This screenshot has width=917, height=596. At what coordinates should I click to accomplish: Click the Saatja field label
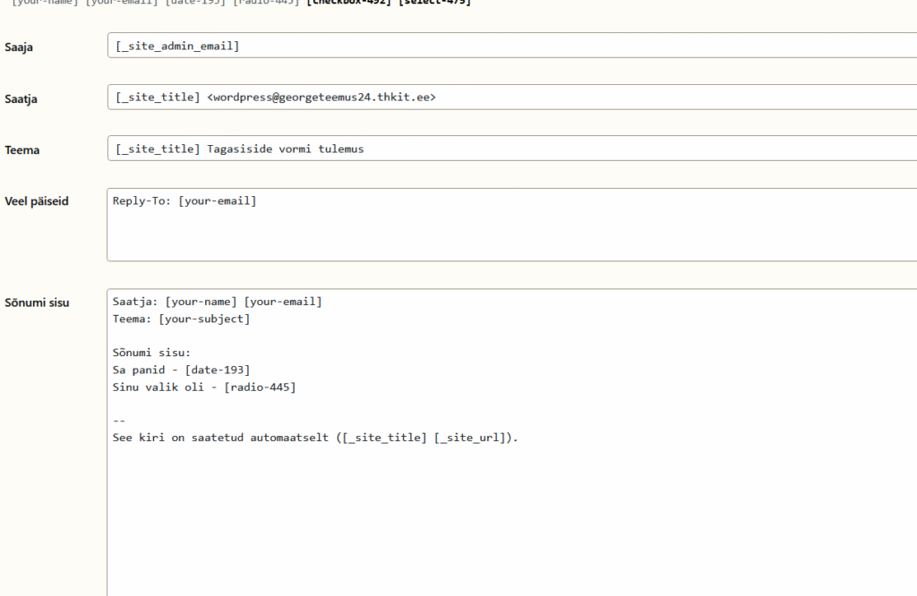[21, 98]
